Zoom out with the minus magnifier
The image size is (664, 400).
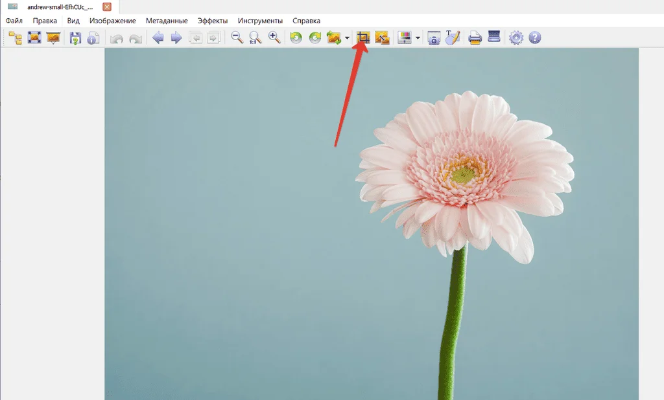237,38
